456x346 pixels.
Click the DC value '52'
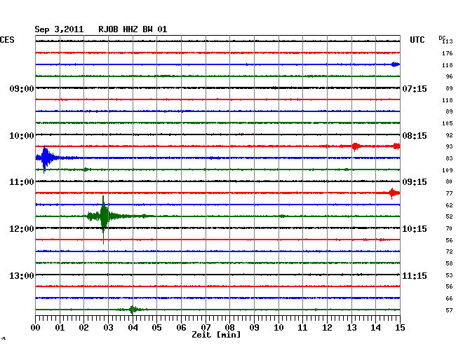pos(449,216)
